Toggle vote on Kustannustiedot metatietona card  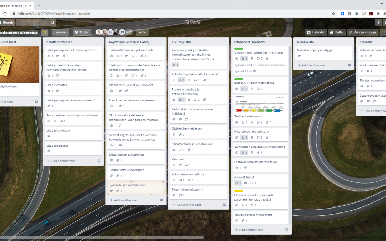[x=244, y=89]
